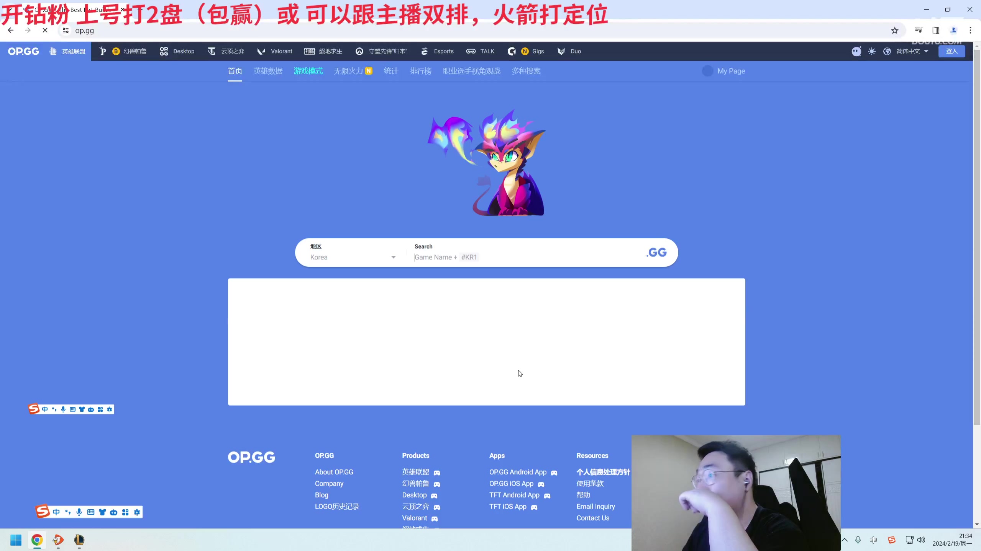Open TALK community in the top bar
This screenshot has height=551, width=981.
[480, 51]
